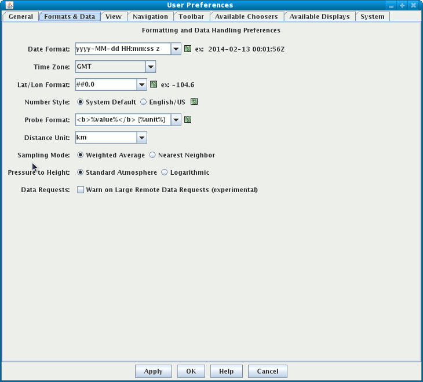Viewport: 423px width, 382px height.
Task: Switch to the General tab
Action: point(21,17)
